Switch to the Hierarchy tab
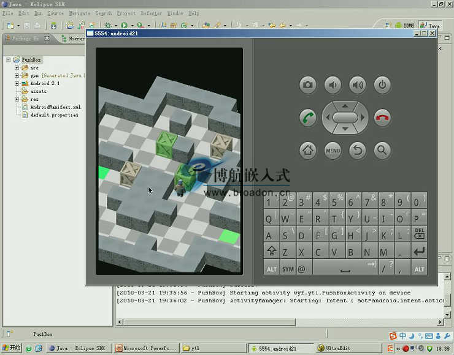 (73, 38)
